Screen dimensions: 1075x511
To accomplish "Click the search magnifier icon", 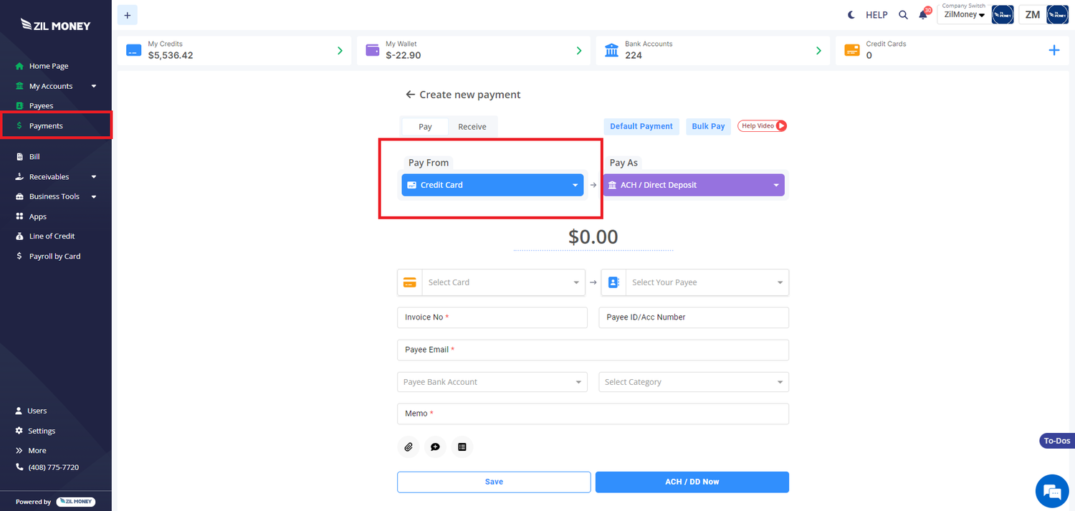I will pos(904,15).
